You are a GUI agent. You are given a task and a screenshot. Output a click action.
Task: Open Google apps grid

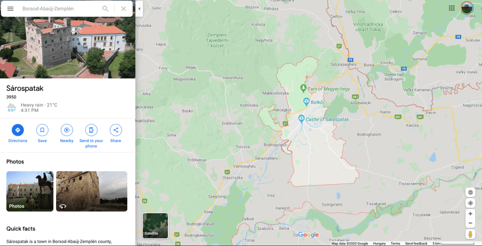(452, 8)
